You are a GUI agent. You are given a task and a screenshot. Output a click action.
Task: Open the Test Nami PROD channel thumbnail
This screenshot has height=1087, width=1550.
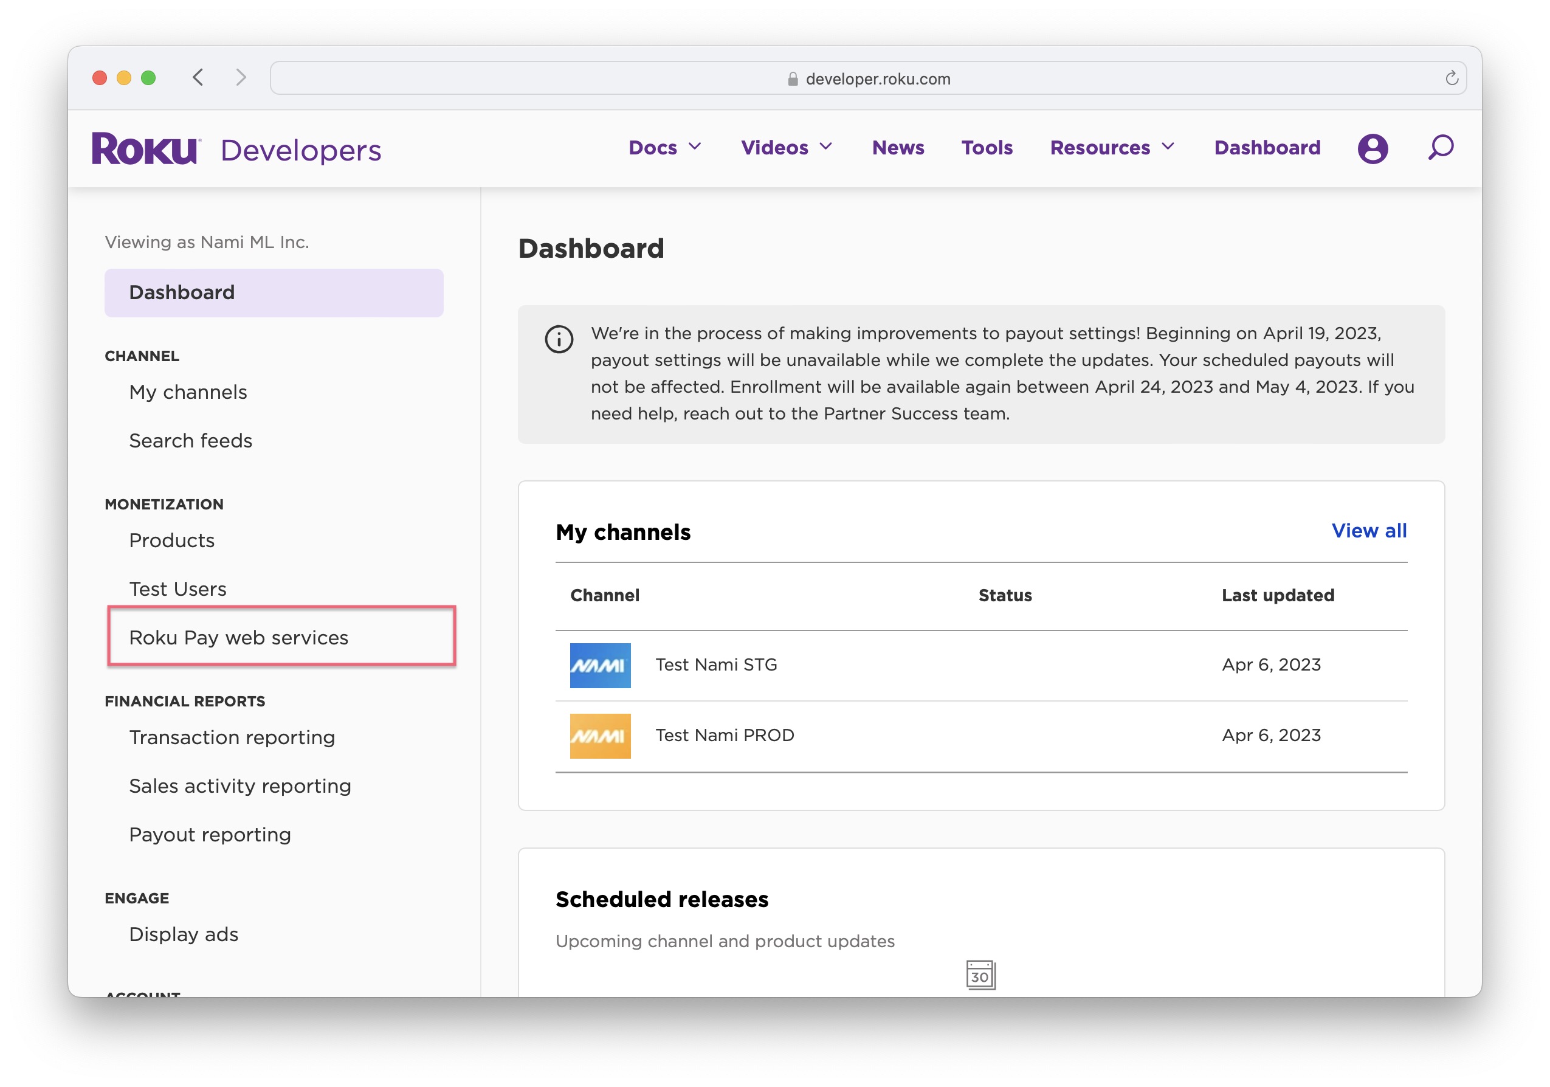[x=599, y=736]
